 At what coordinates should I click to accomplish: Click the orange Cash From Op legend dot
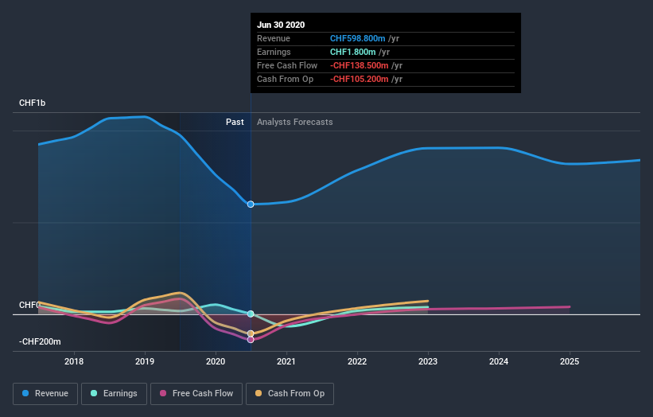click(x=258, y=393)
